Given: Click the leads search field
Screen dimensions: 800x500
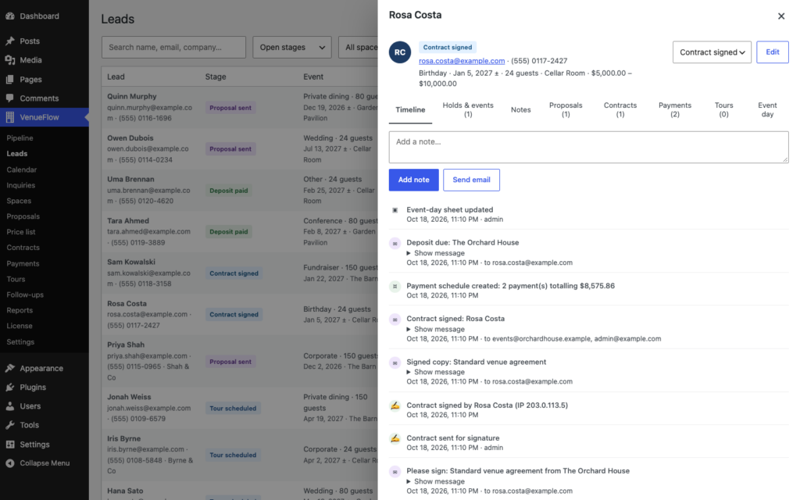Looking at the screenshot, I should point(173,47).
